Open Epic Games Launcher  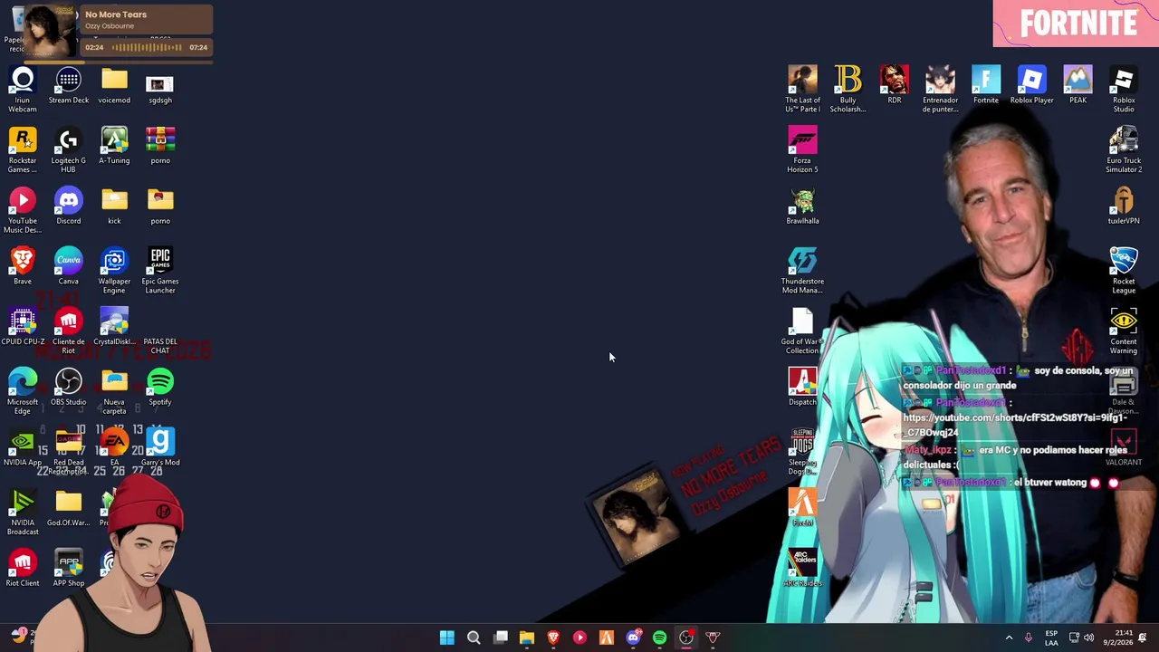pyautogui.click(x=160, y=270)
